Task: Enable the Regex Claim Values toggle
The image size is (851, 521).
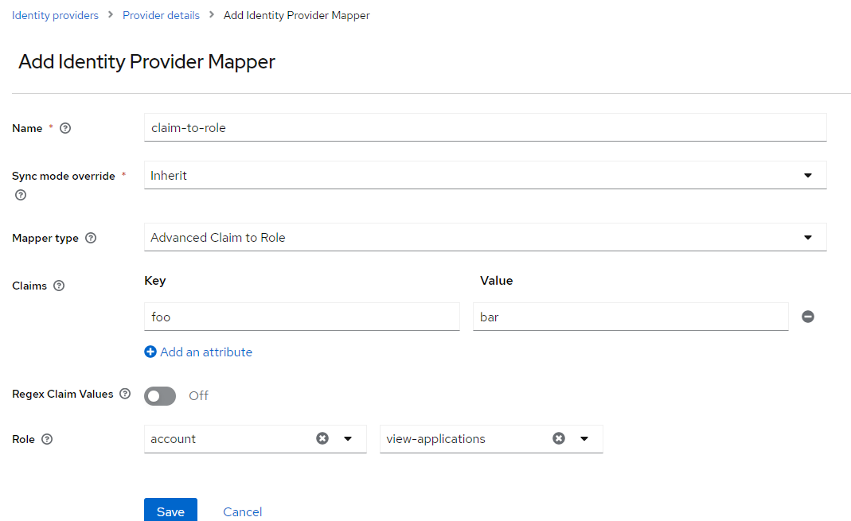Action: pyautogui.click(x=159, y=395)
